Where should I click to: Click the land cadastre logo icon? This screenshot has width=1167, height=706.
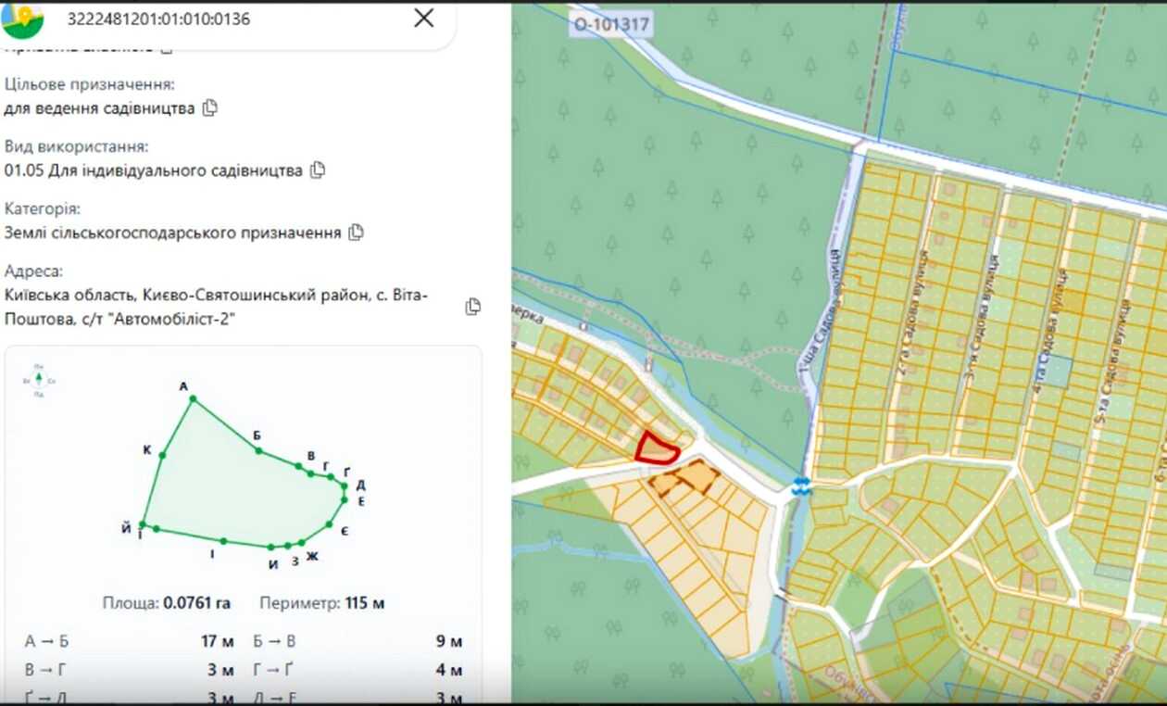point(22,19)
